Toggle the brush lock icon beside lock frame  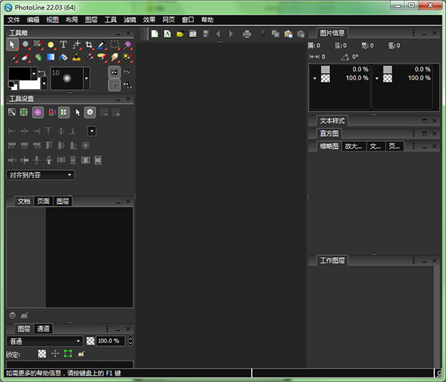click(81, 354)
